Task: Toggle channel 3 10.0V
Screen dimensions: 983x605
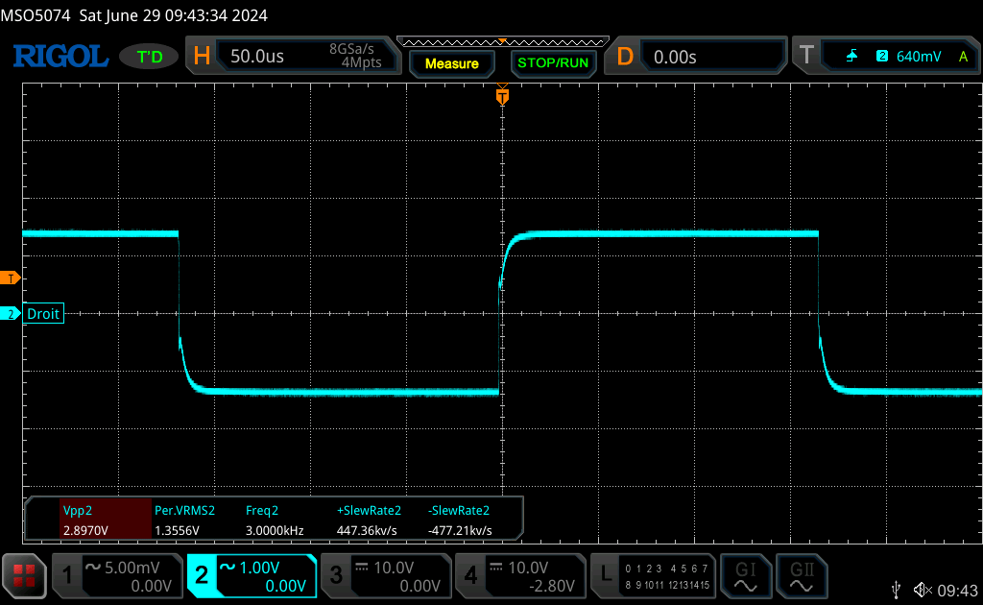Action: click(386, 575)
